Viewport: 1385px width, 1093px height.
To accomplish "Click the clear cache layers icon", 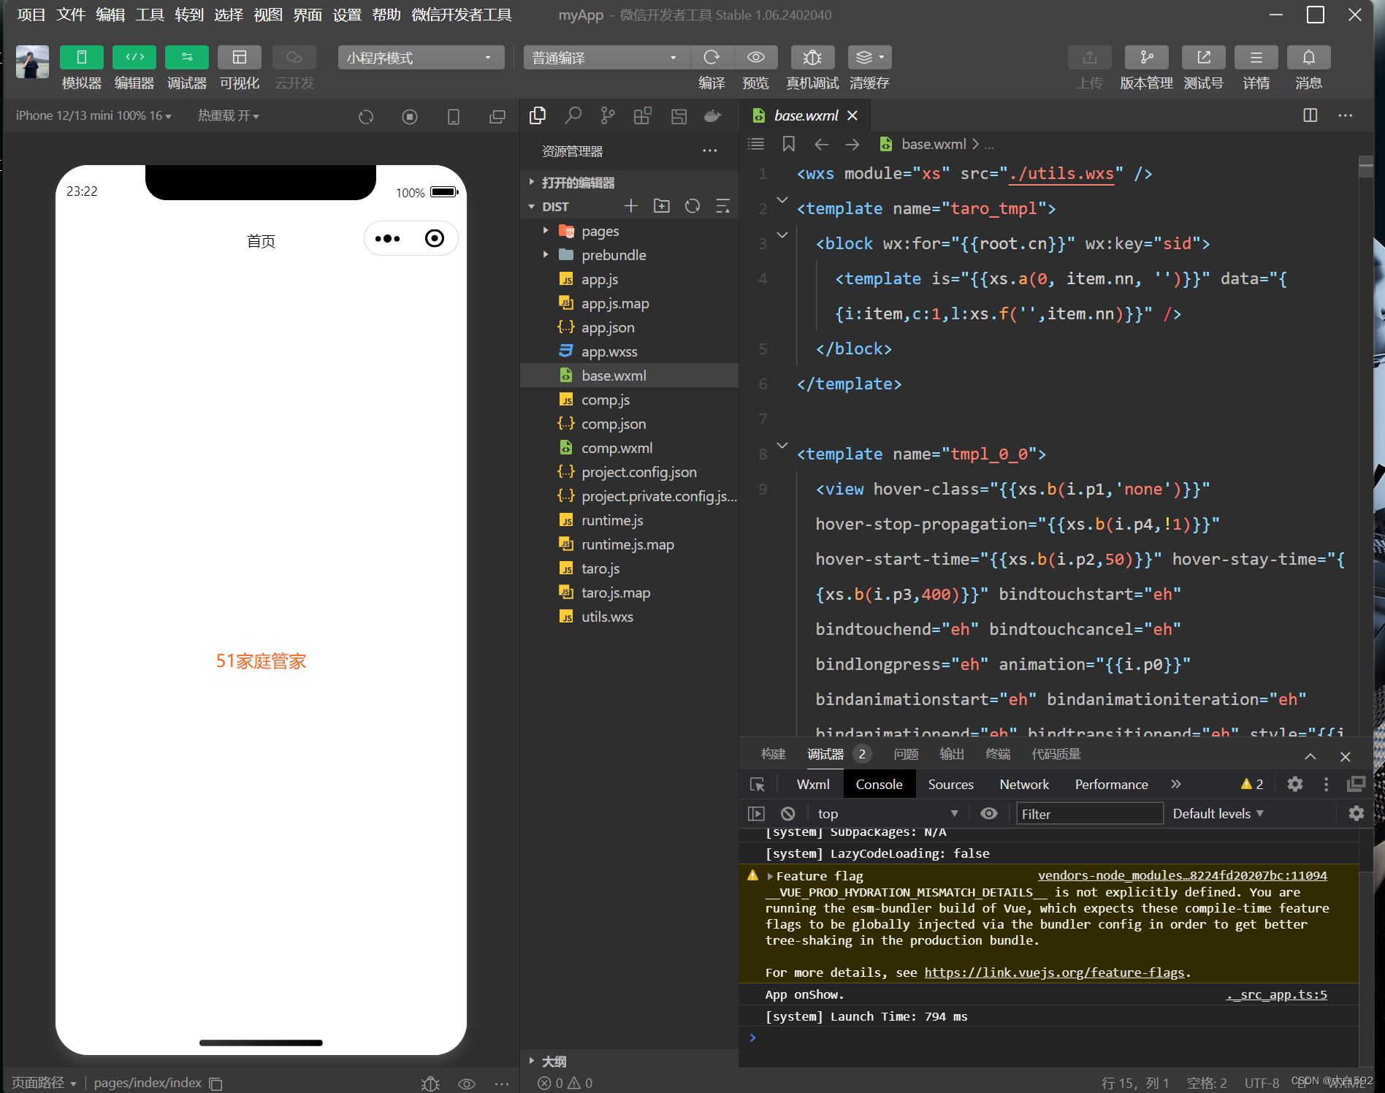I will pyautogui.click(x=869, y=57).
